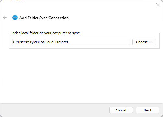
Task: Click the gray footer bar beside Cancel
Action: coord(54,110)
